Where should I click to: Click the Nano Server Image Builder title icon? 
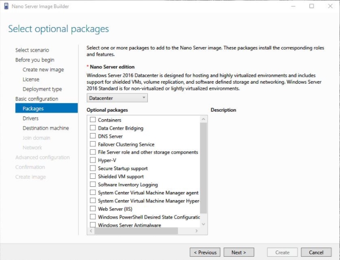point(6,6)
